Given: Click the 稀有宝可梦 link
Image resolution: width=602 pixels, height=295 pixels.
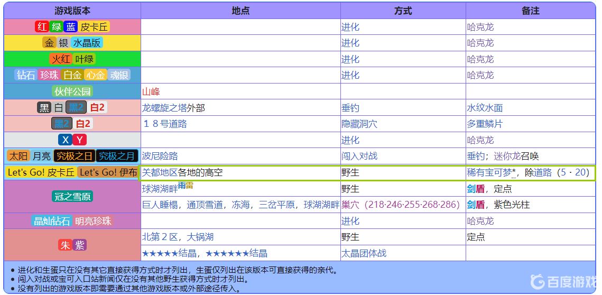Looking at the screenshot, I should coord(489,173).
